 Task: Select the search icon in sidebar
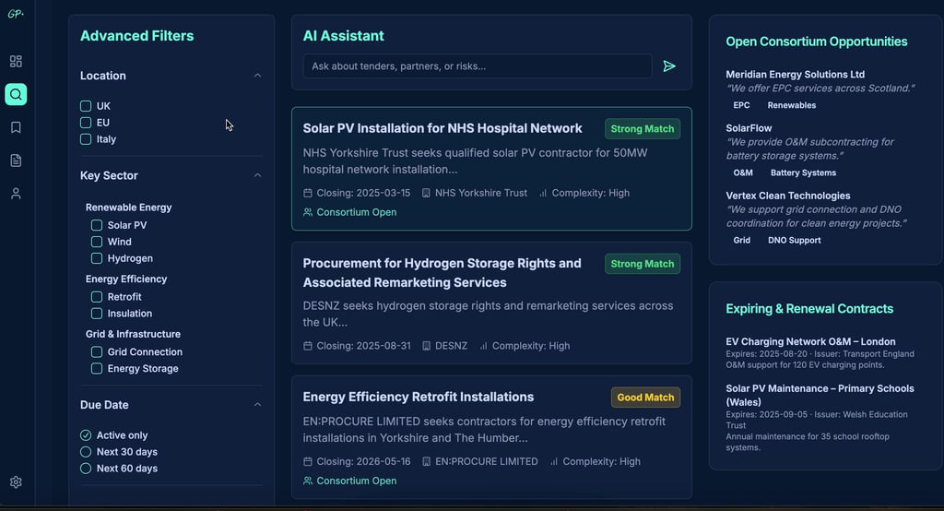(x=16, y=94)
